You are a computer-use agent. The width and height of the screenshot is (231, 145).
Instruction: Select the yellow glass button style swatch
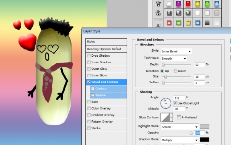tap(198, 3)
